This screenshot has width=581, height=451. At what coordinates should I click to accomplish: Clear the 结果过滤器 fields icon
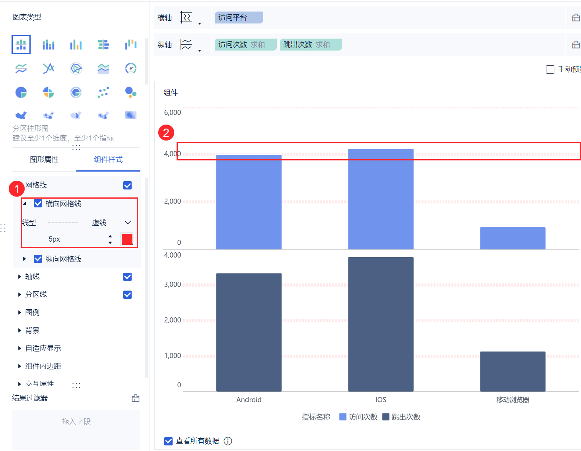click(136, 398)
